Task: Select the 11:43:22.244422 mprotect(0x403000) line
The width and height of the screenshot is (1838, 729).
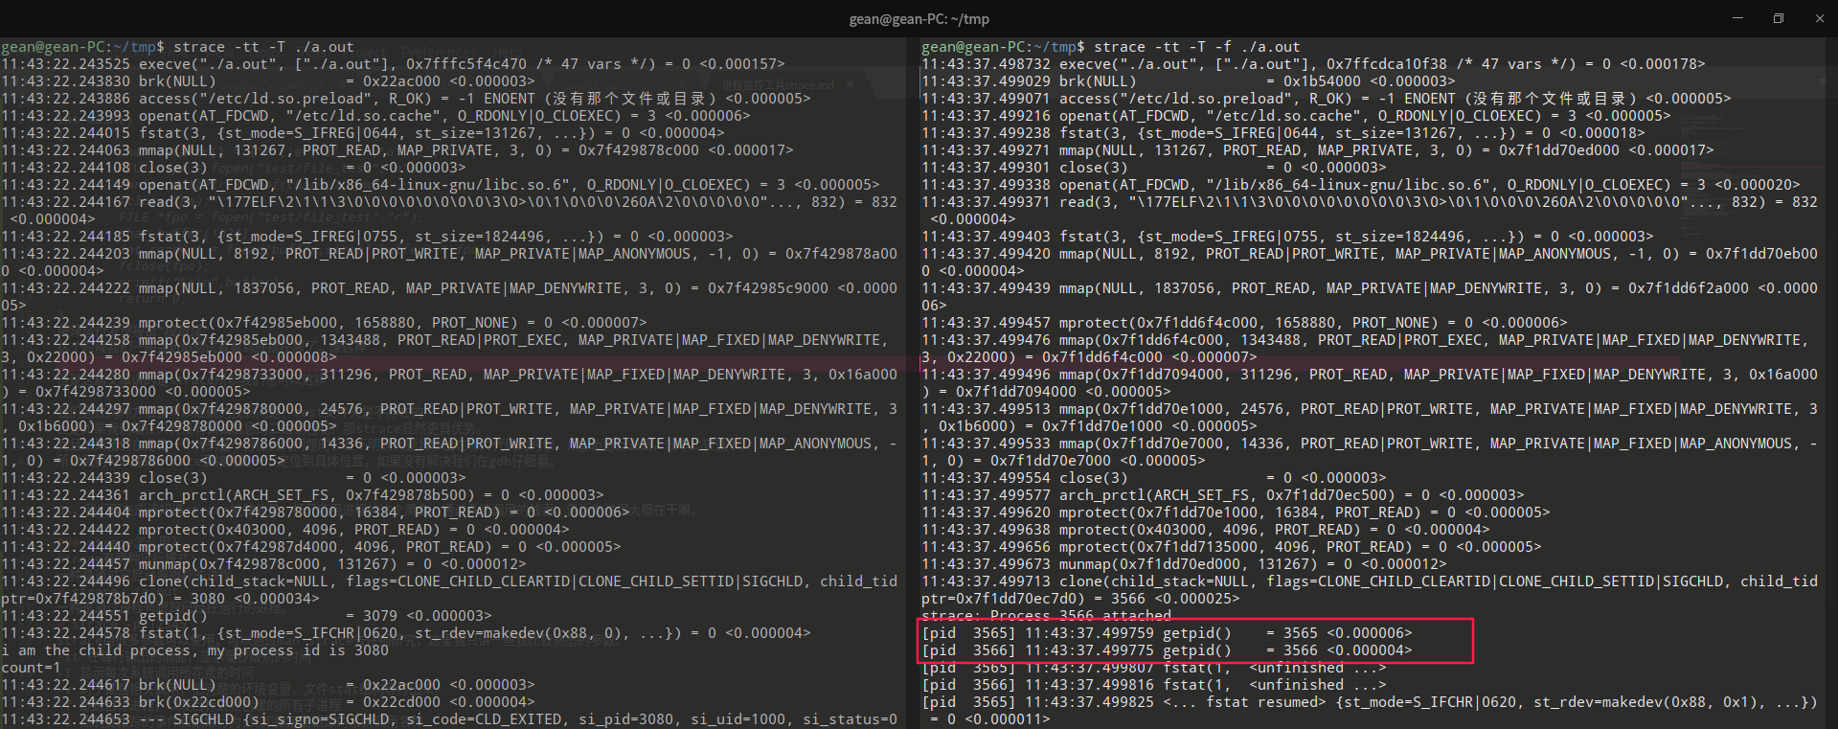Action: [285, 530]
